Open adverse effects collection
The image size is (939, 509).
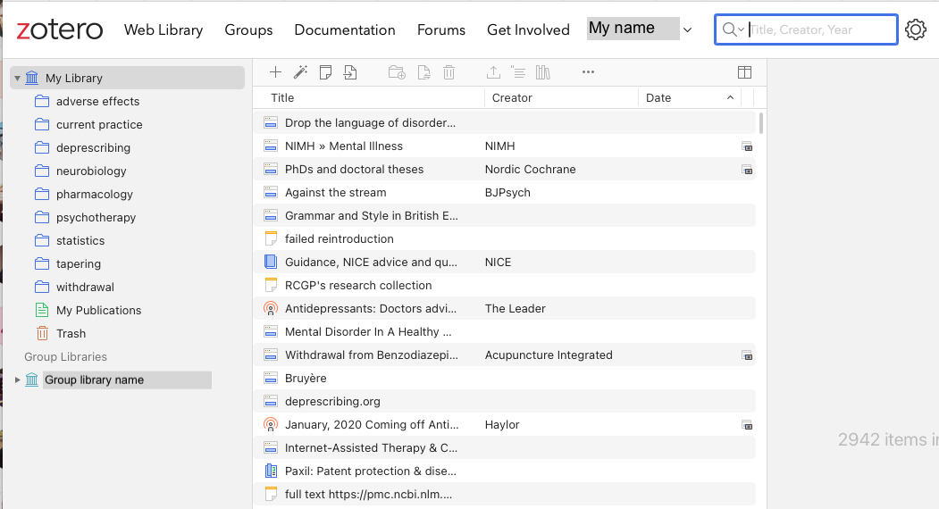pyautogui.click(x=97, y=101)
